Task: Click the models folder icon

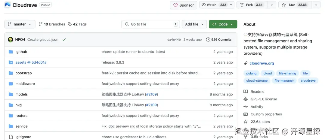Action: click(x=11, y=94)
